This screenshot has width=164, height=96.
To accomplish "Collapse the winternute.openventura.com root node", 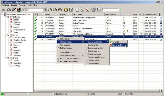I will point(2,15).
